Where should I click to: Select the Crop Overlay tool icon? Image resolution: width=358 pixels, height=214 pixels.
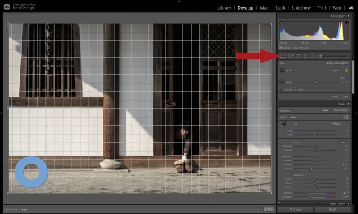point(282,55)
